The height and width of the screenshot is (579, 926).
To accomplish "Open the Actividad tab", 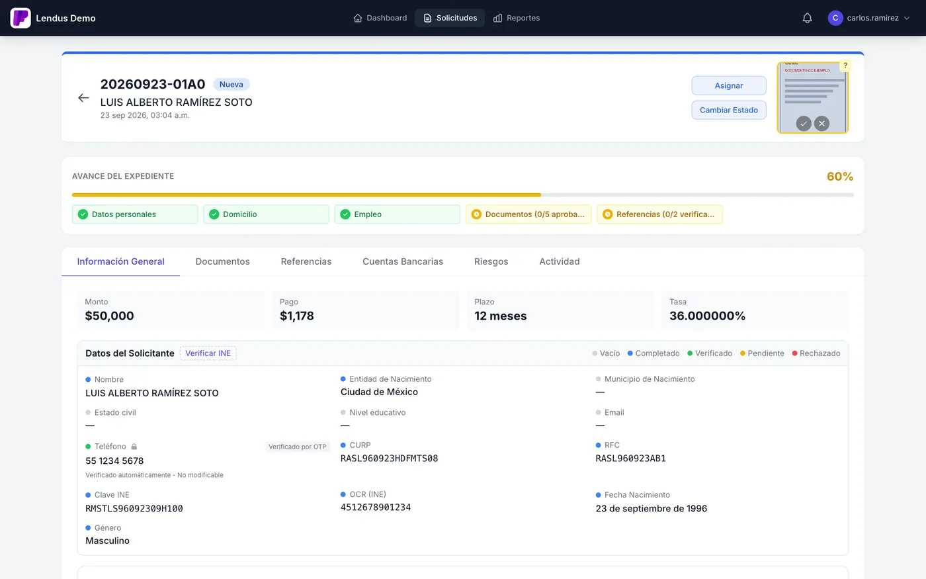I will pyautogui.click(x=560, y=261).
